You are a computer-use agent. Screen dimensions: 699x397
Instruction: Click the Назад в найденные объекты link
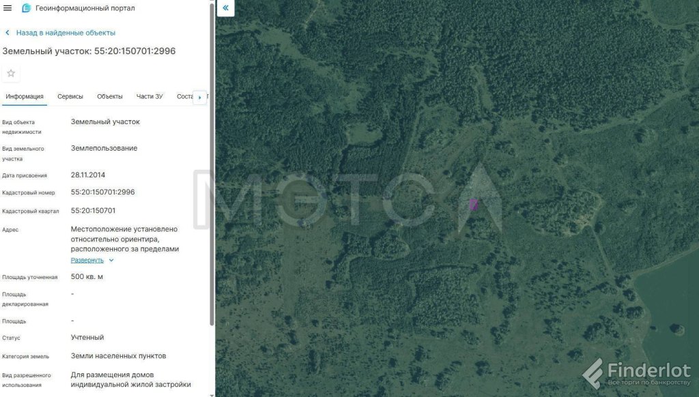click(x=66, y=33)
